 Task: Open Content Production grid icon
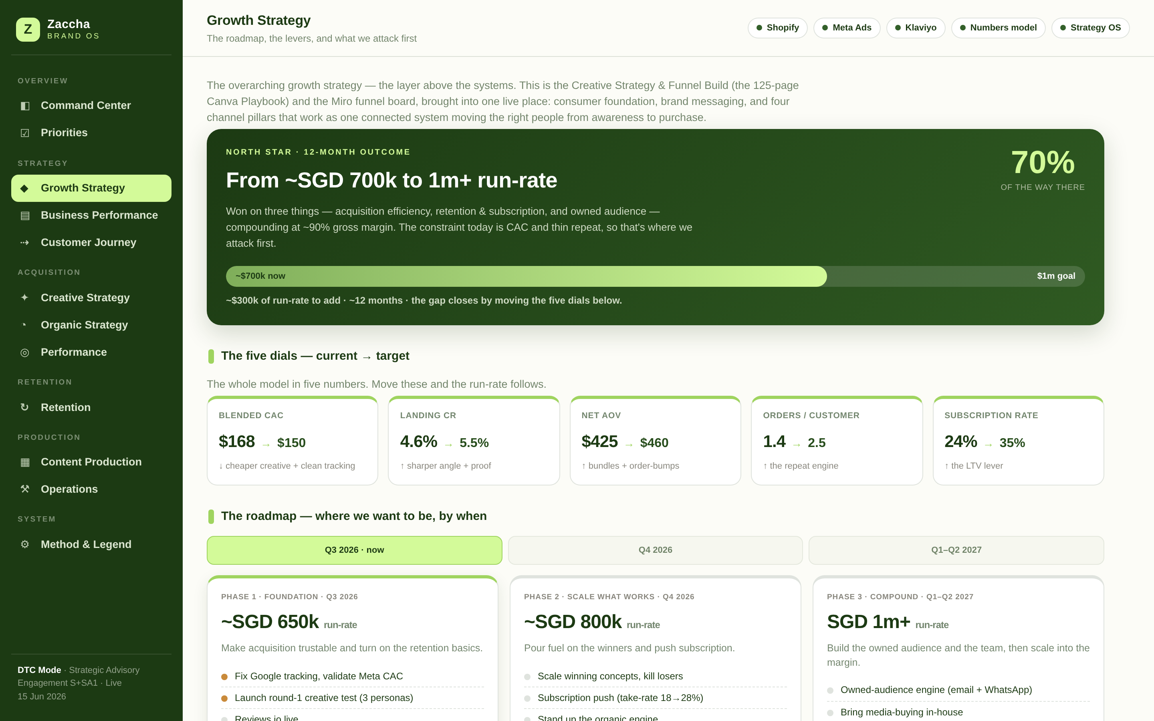click(x=25, y=462)
